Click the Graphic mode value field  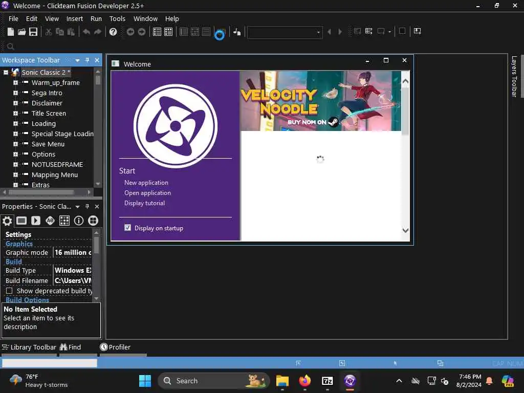73,253
